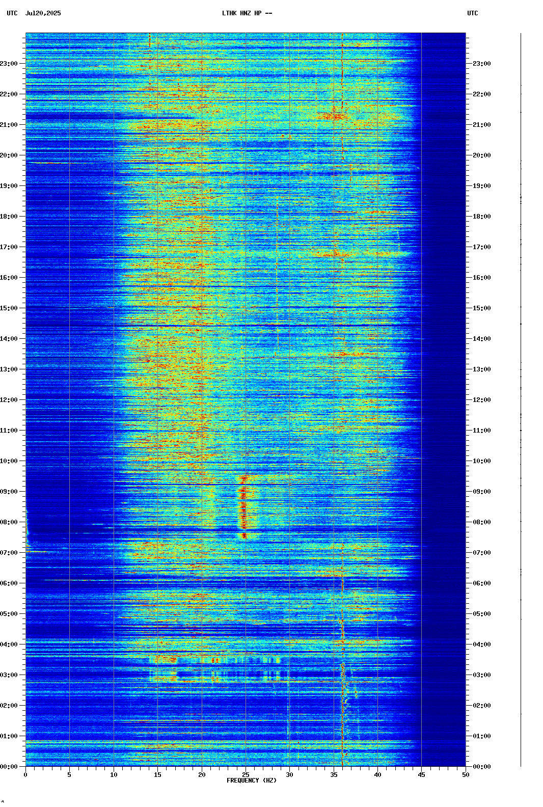543x807 pixels.
Task: Click the 10 Hz frequency tick label
Action: click(114, 775)
